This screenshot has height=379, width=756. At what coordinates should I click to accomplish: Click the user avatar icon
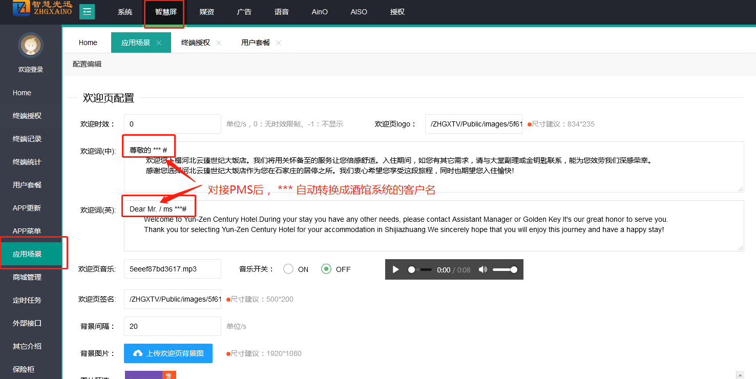coord(31,46)
